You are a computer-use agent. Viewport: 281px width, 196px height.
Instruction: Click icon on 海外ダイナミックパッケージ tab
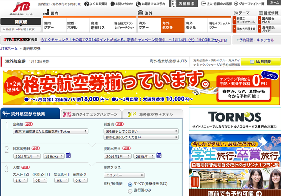point(67,114)
